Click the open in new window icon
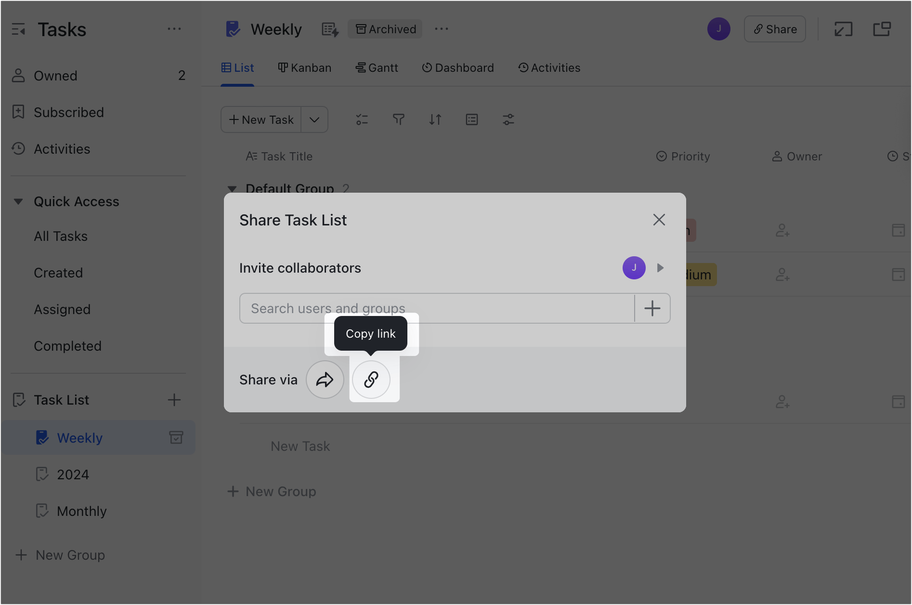Viewport: 912px width, 605px height. pyautogui.click(x=882, y=29)
